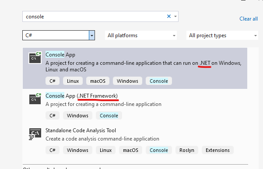The height and width of the screenshot is (169, 263).
Task: Open the C# language dropdown
Action: pyautogui.click(x=59, y=35)
